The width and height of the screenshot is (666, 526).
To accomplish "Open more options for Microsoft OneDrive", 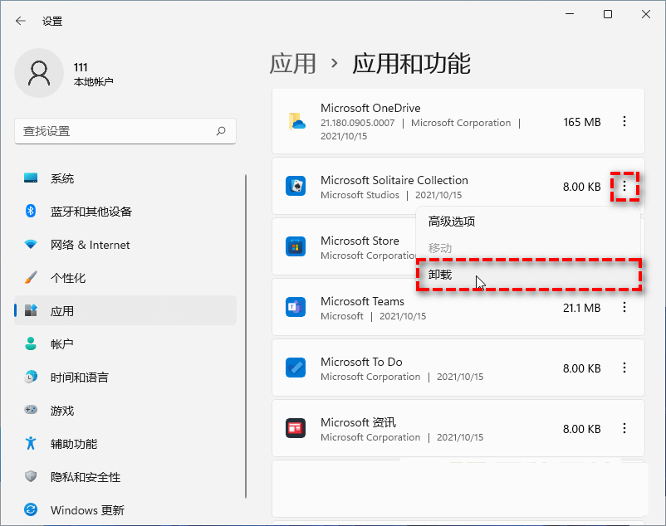I will coord(624,122).
